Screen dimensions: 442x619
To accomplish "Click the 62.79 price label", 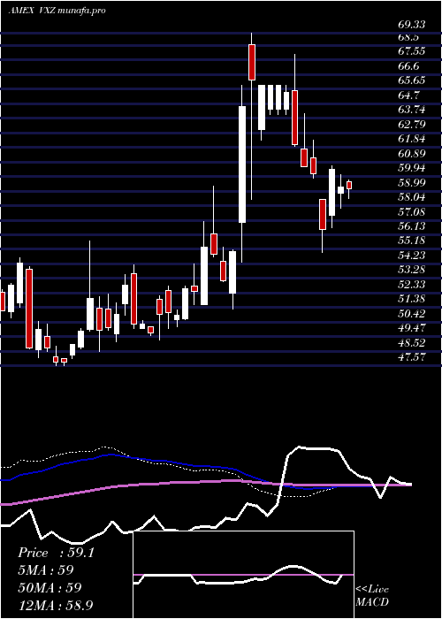I will coord(411,125).
